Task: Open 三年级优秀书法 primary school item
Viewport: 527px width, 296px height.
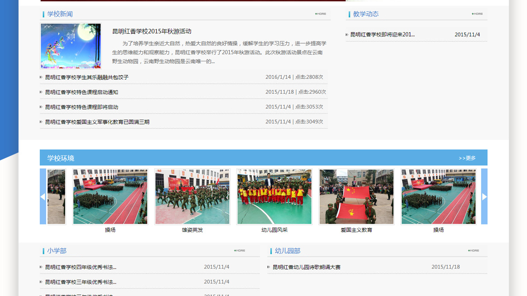Action: tap(80, 282)
